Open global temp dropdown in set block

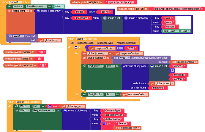pos(20,11)
